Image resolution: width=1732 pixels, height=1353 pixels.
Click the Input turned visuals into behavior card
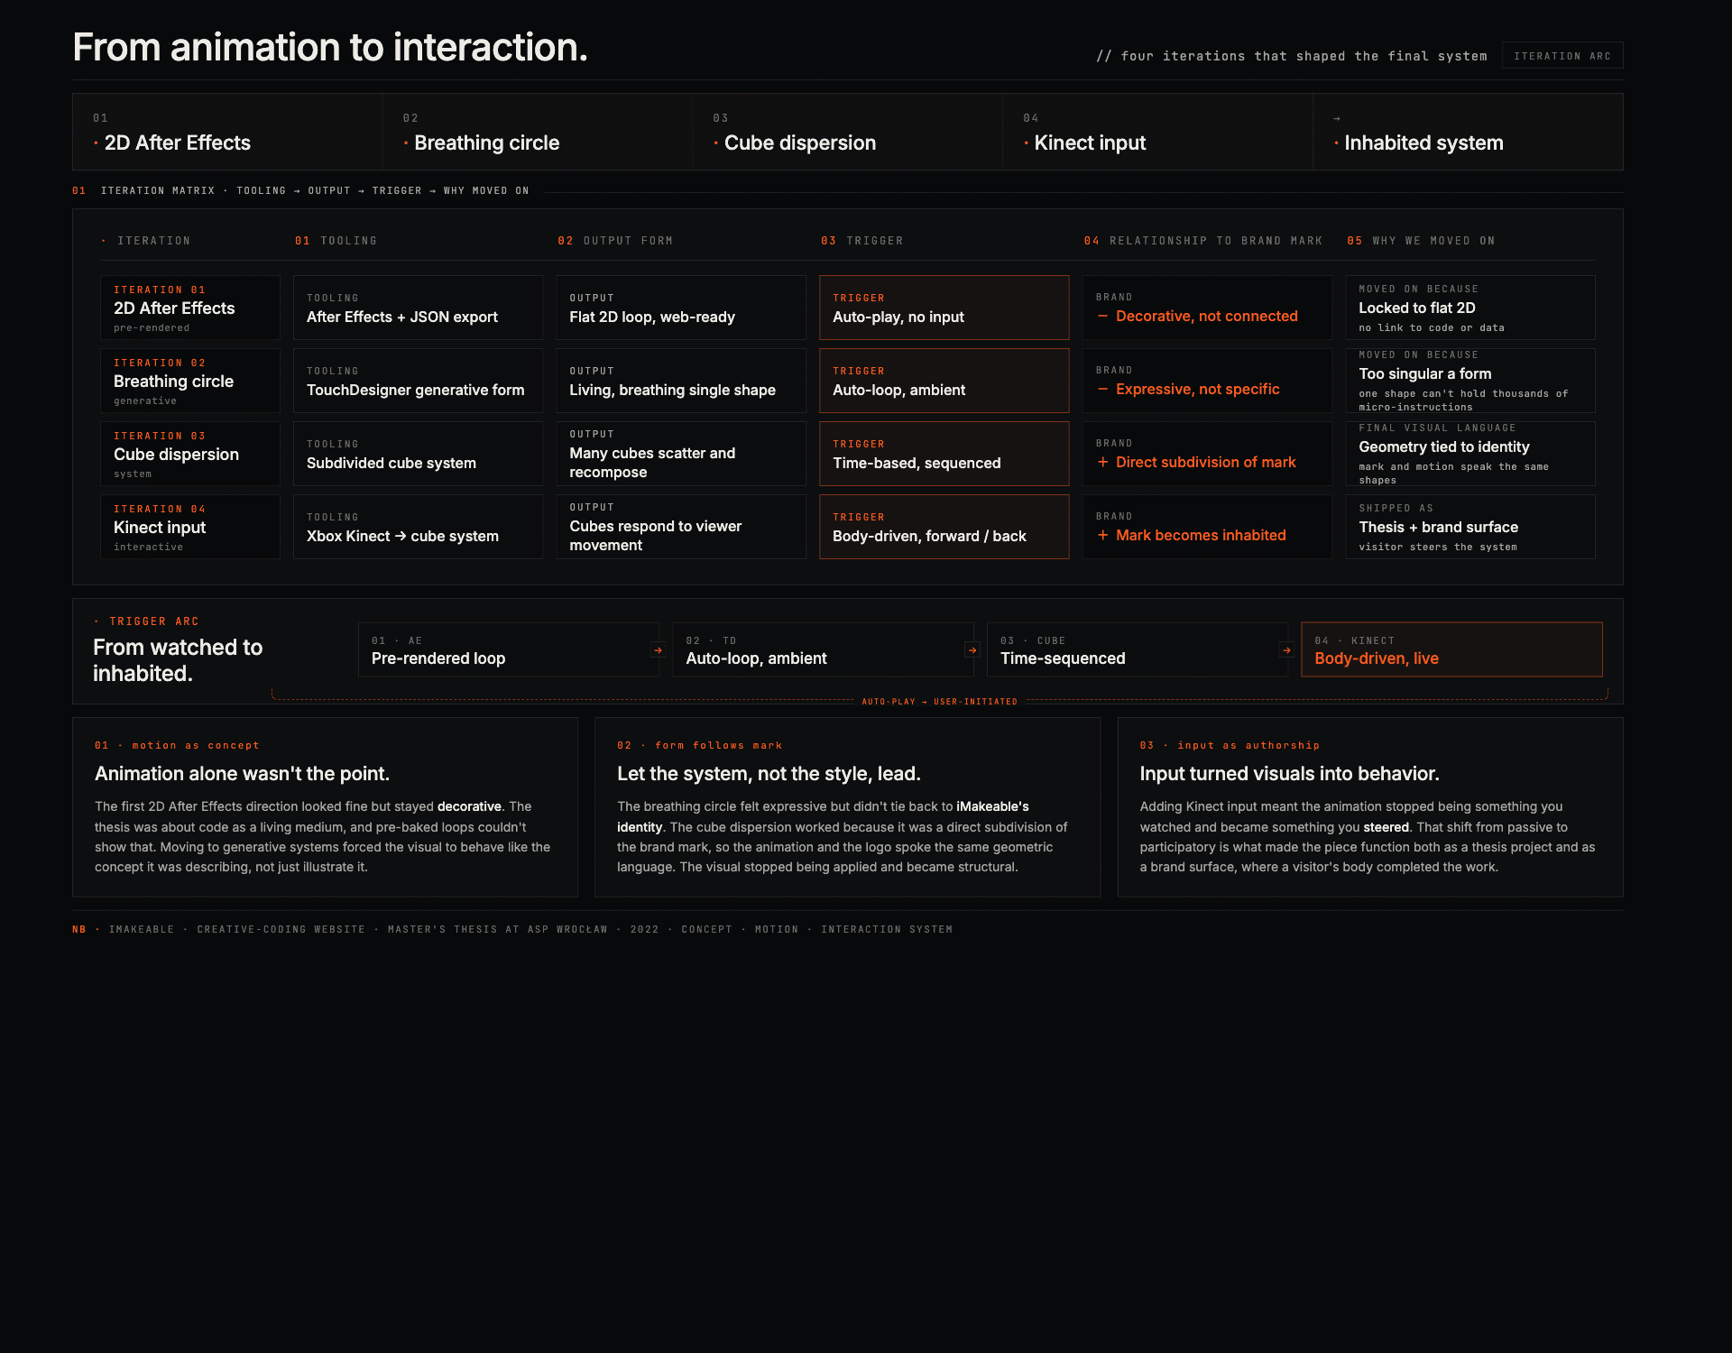coord(1369,806)
